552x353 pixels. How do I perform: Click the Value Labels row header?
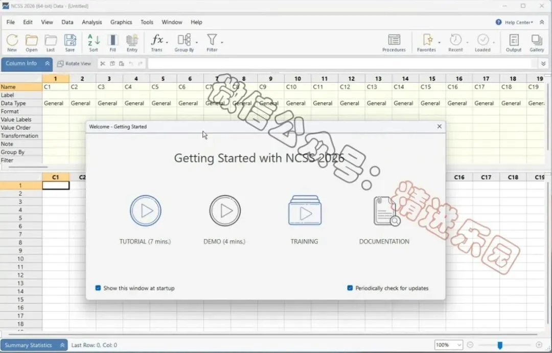click(21, 120)
